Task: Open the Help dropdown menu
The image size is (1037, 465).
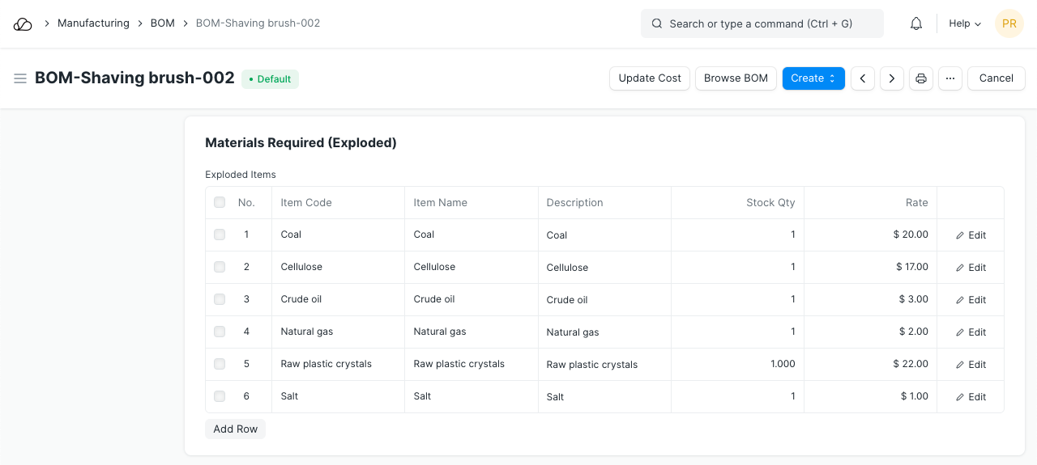Action: pos(965,24)
